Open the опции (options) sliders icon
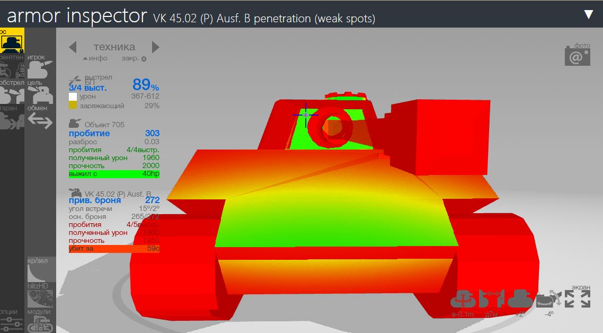The width and height of the screenshot is (603, 333). [x=12, y=321]
